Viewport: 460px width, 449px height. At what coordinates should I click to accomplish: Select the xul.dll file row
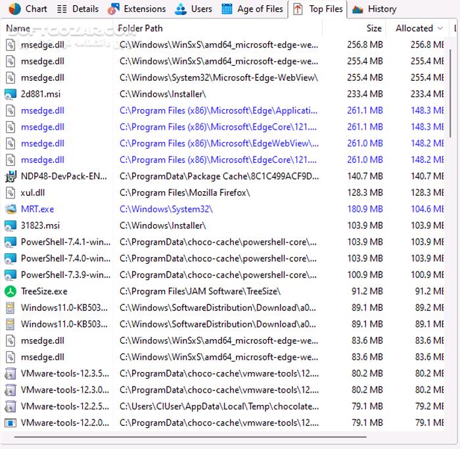pos(224,193)
